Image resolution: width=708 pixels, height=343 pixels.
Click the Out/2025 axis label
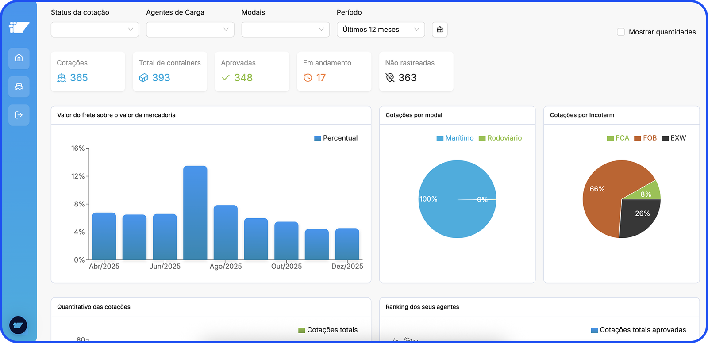point(286,267)
